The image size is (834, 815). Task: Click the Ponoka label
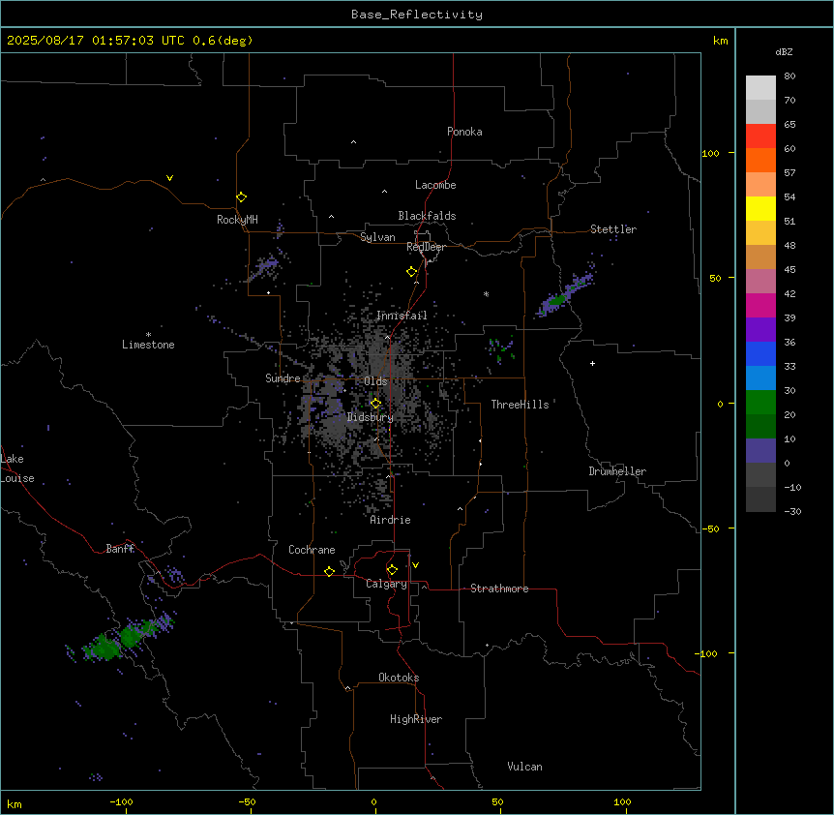point(464,132)
